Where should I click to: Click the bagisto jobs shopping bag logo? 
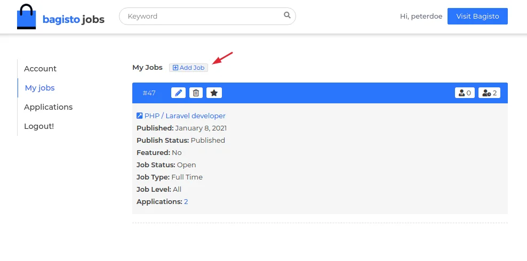[26, 17]
